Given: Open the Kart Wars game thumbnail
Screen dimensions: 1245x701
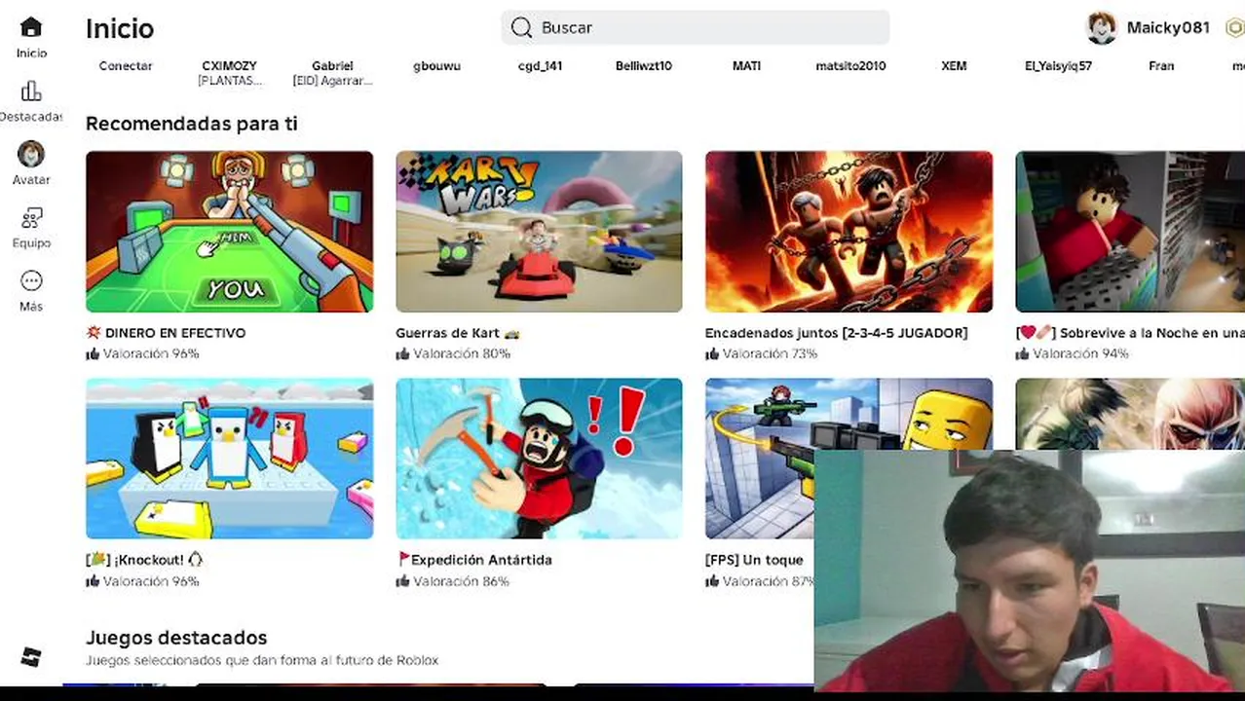Looking at the screenshot, I should (539, 232).
